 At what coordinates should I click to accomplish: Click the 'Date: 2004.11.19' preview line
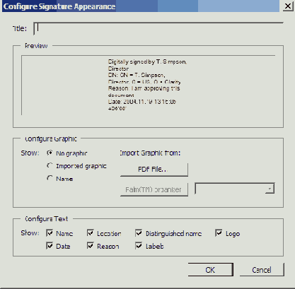point(142,102)
